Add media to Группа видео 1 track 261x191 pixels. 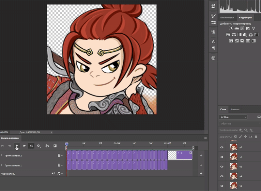pos(201,165)
